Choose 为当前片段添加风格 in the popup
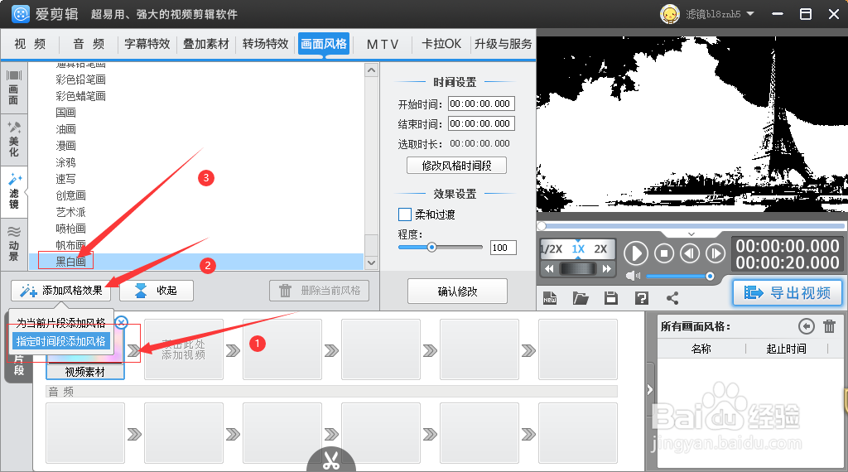The height and width of the screenshot is (472, 848). 60,323
